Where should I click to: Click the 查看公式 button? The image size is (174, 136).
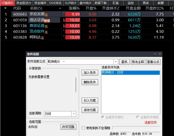153,62
